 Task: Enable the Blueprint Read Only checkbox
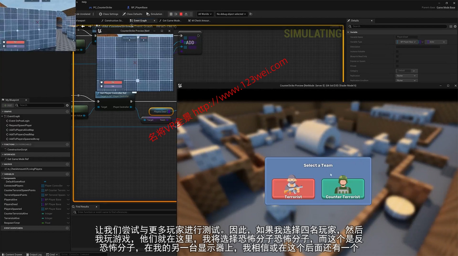point(397,56)
